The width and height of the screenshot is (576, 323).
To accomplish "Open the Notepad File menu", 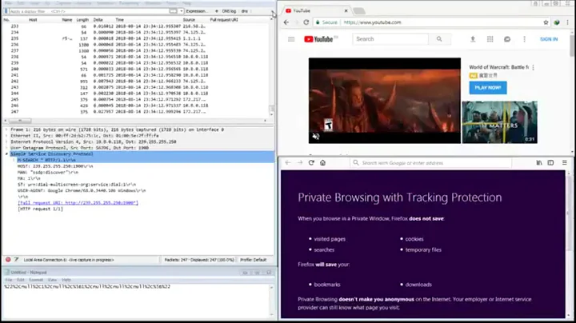I will click(9, 280).
